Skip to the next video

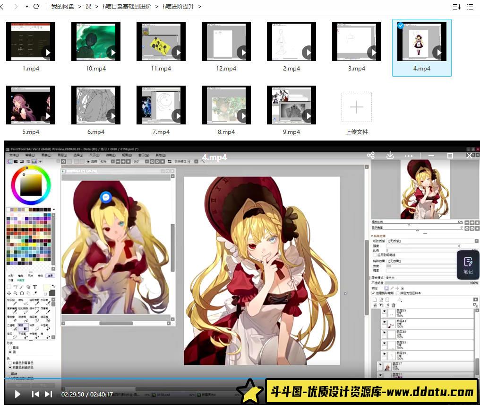pos(48,394)
